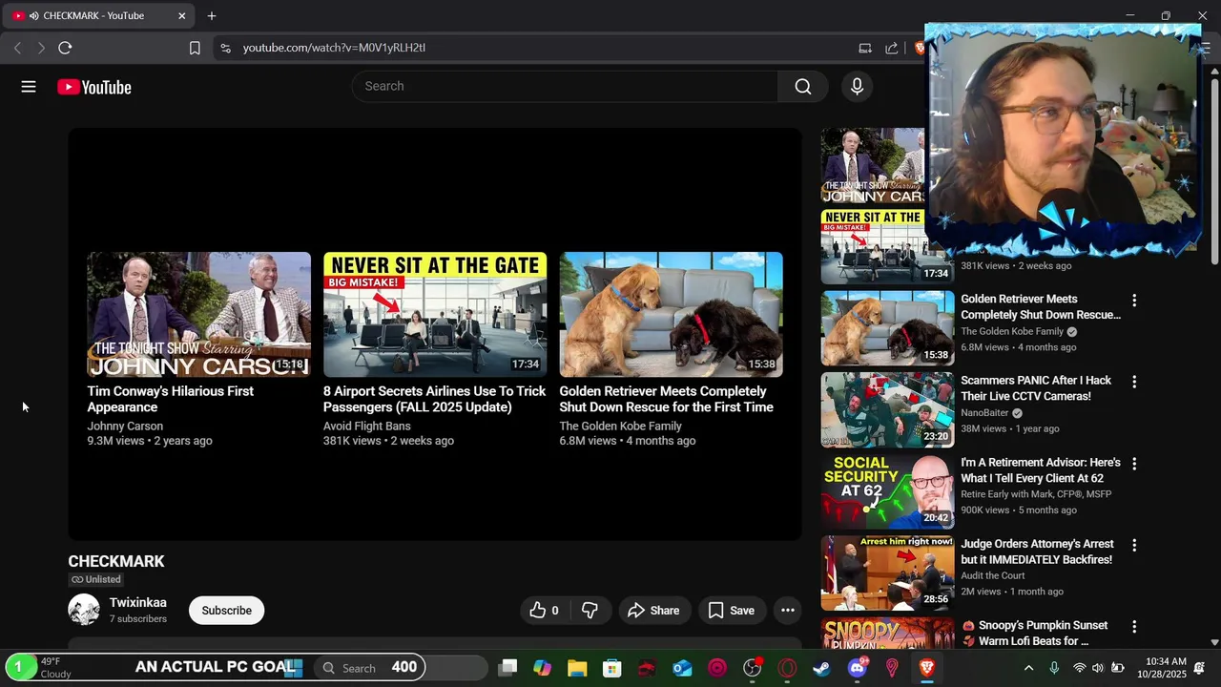Open options menu for Snoopy's Pumpkin video
Viewport: 1221px width, 687px height.
(1134, 627)
